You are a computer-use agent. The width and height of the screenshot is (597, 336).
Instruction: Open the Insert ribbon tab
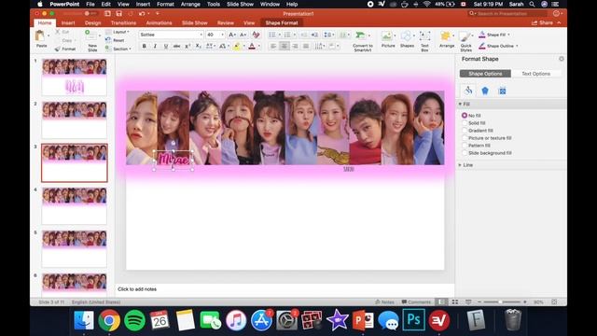pos(68,22)
